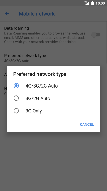The image size is (107, 191).
Task: Toggle the Data roaming switch
Action: click(x=96, y=35)
